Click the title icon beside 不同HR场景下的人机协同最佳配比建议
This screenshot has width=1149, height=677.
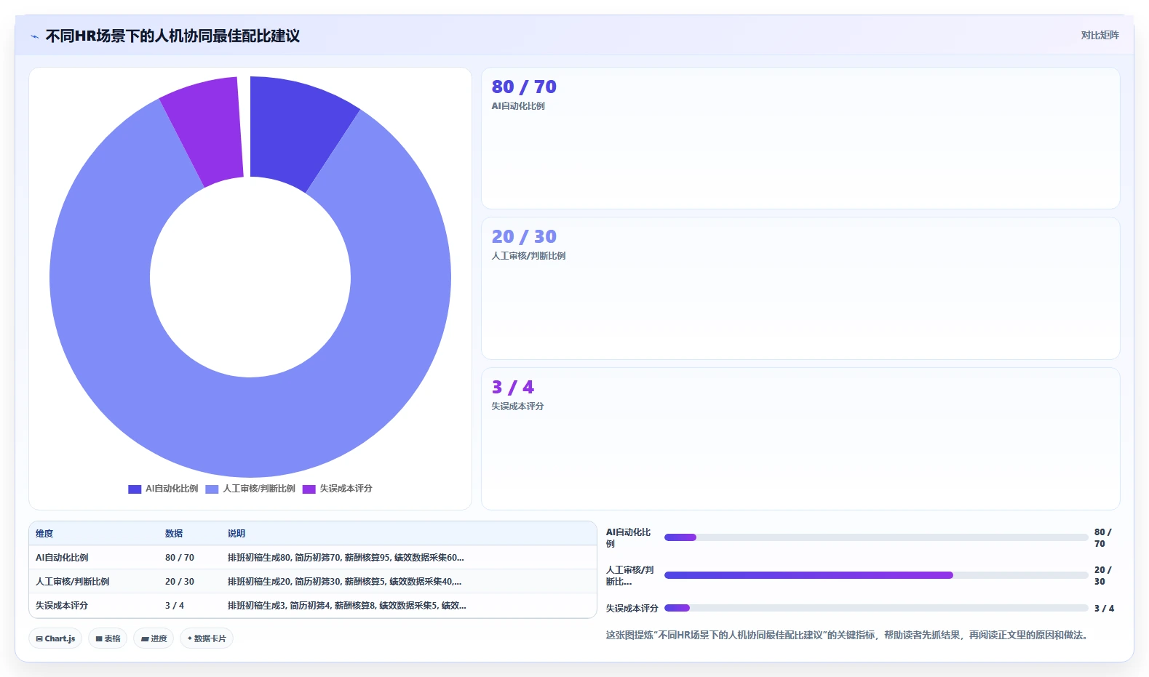pyautogui.click(x=34, y=36)
